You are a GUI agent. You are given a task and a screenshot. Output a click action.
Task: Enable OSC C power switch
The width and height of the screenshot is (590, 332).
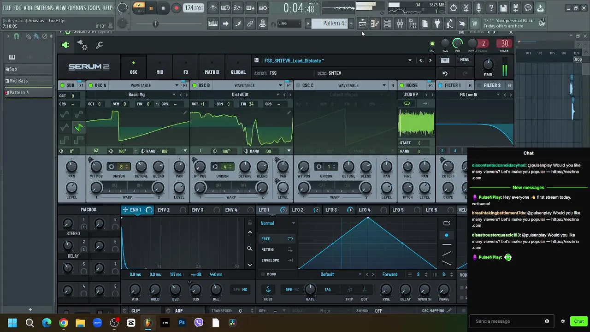click(298, 85)
